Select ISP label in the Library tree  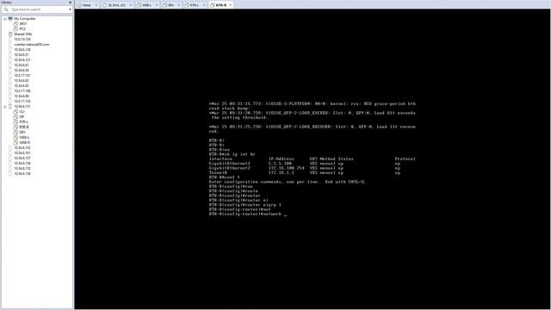(22, 117)
